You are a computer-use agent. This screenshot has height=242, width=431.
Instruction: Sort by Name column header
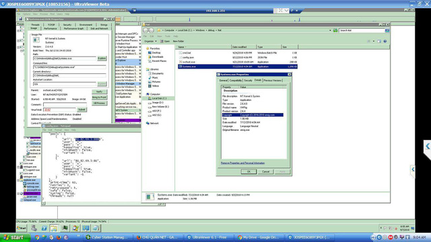pos(203,47)
